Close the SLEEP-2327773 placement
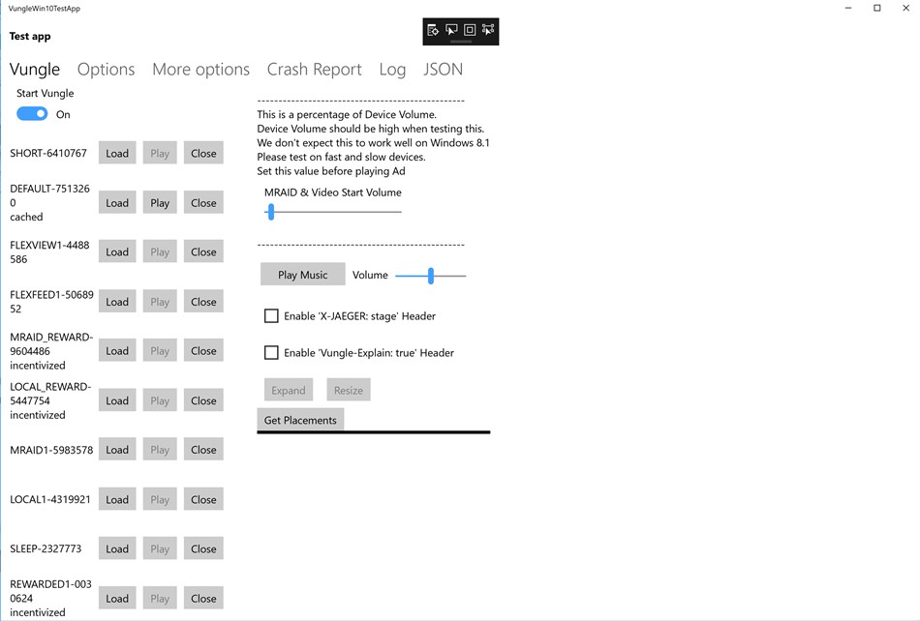 coord(203,549)
